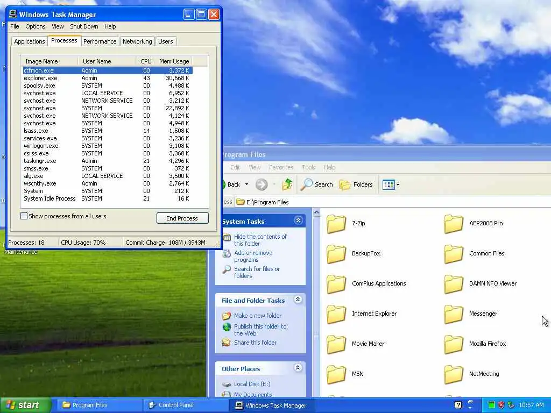Switch to the Applications tab

(x=30, y=41)
